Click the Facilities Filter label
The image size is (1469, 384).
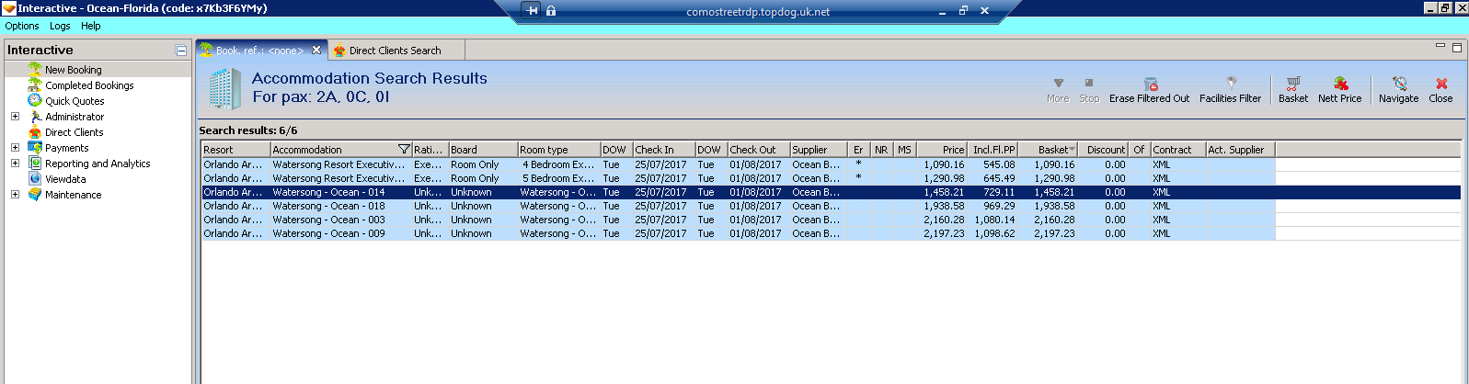pyautogui.click(x=1230, y=98)
